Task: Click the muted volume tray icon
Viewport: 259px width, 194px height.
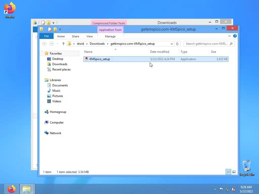Action: 233,189
